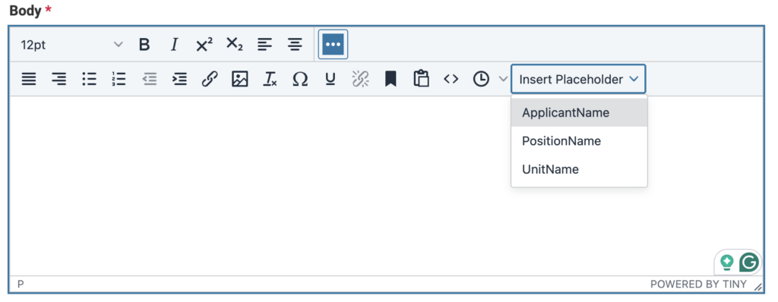778x302 pixels.
Task: Toggle underline formatting
Action: point(330,79)
